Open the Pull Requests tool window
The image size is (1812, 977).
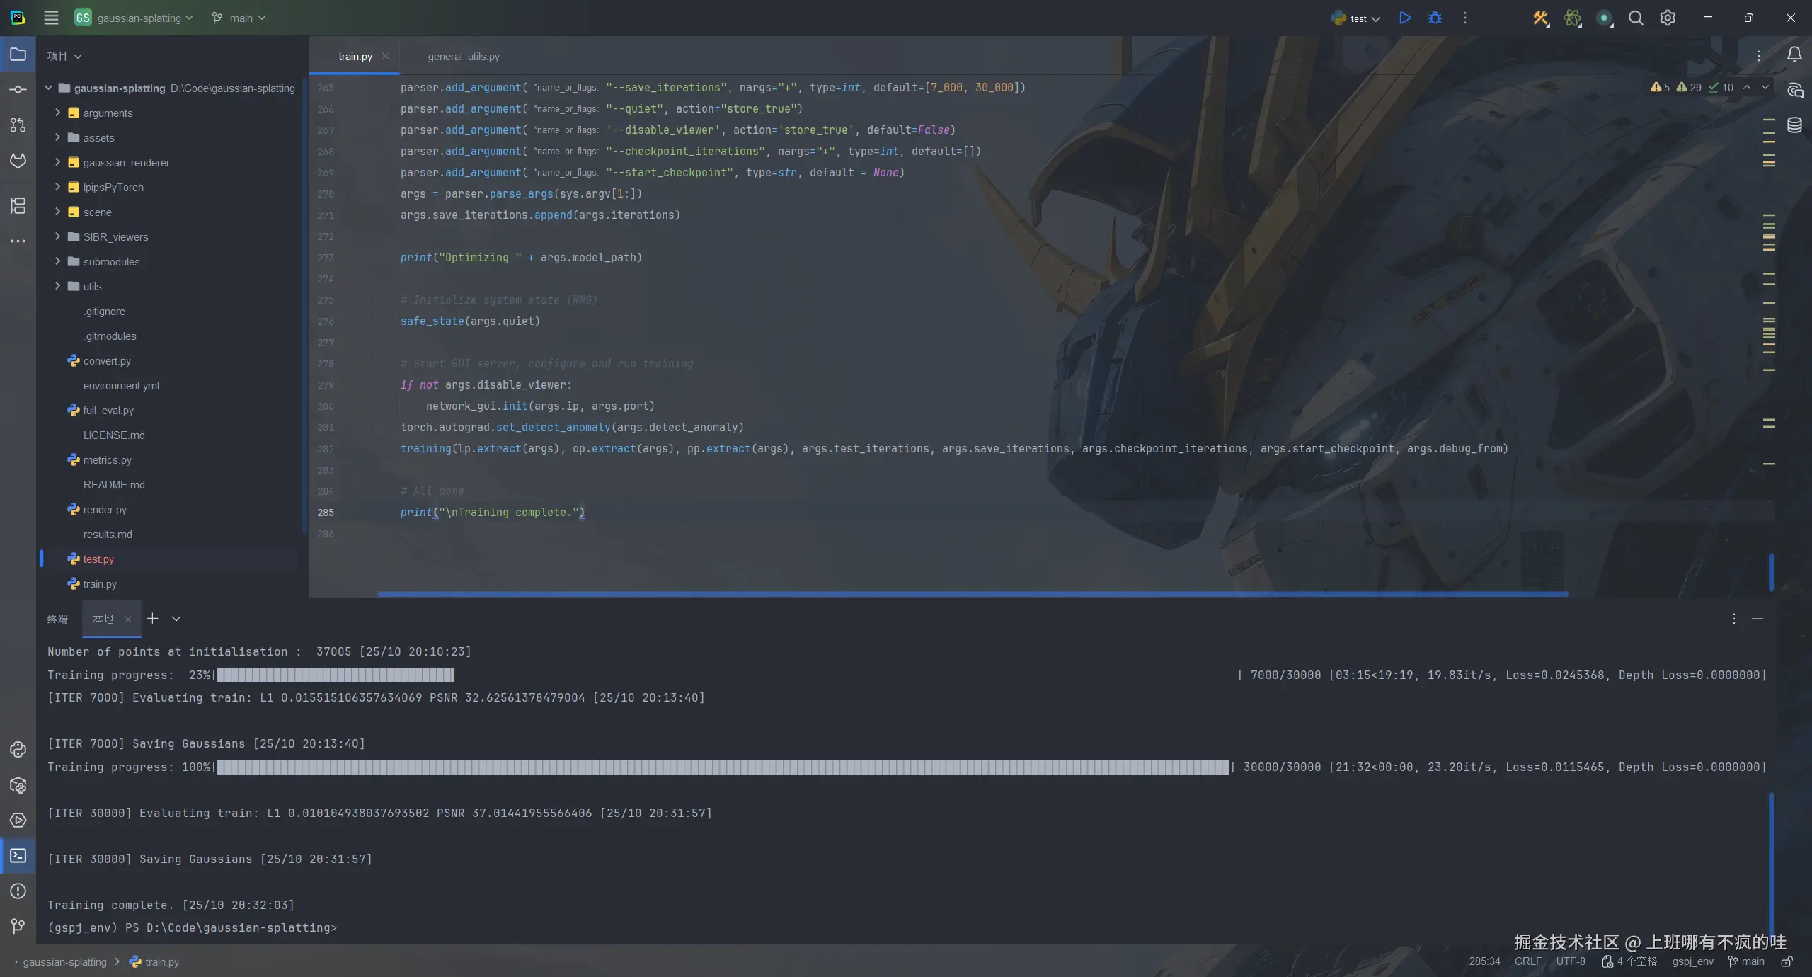pyautogui.click(x=18, y=125)
